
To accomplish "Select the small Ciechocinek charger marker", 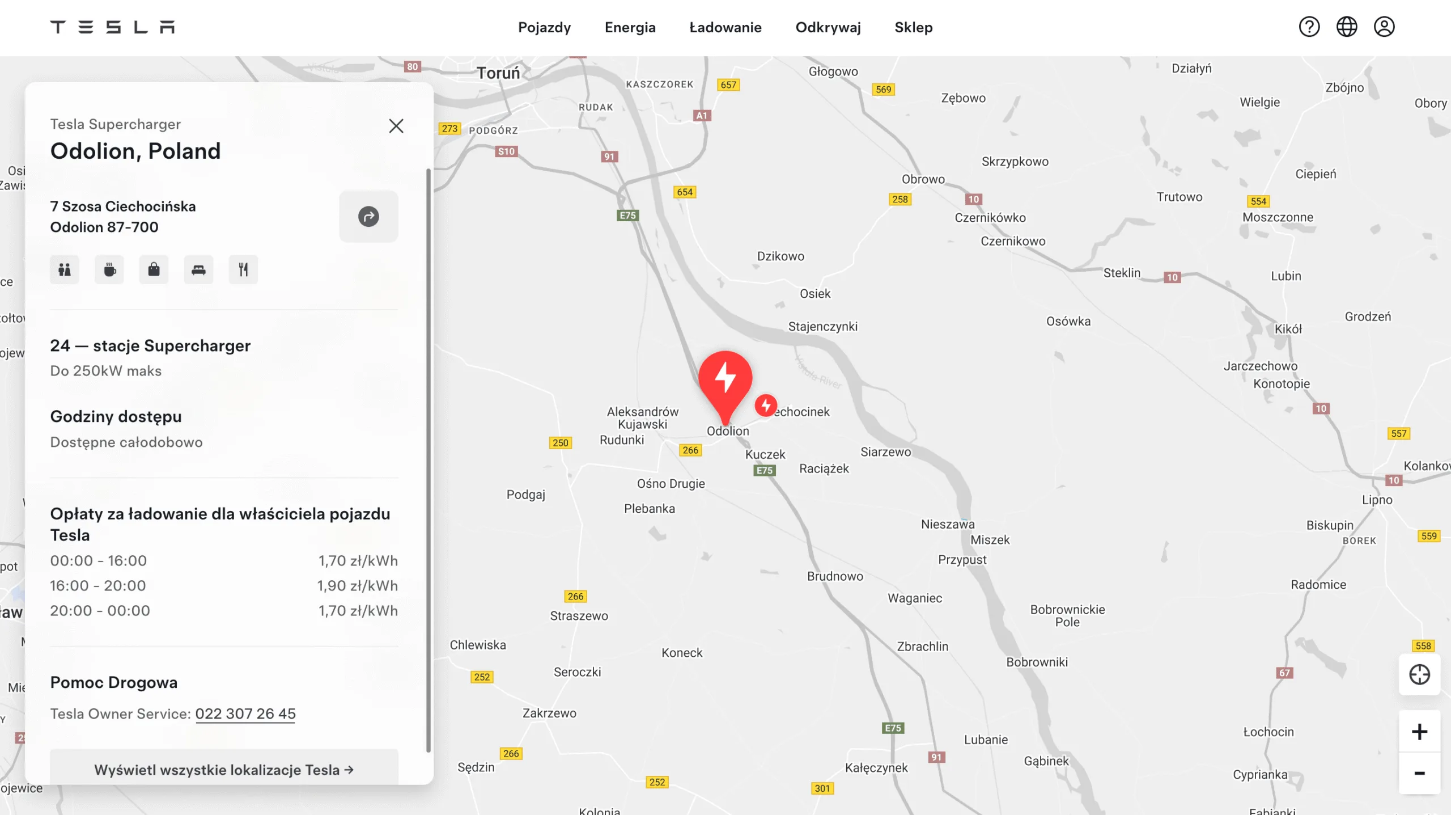I will (766, 405).
